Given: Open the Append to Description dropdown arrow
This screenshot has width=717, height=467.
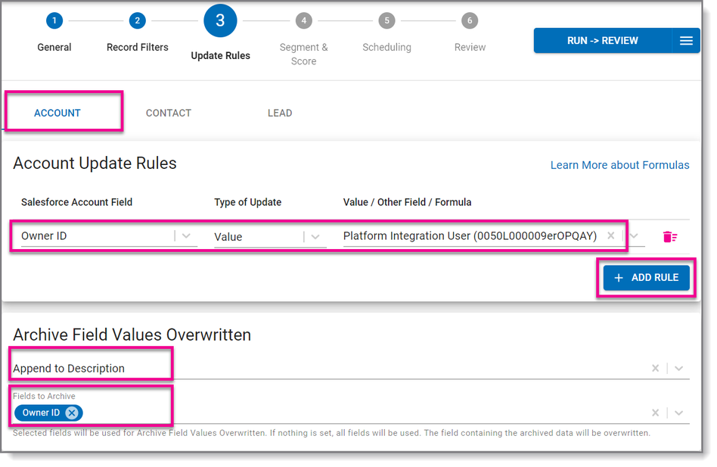Looking at the screenshot, I should 678,369.
